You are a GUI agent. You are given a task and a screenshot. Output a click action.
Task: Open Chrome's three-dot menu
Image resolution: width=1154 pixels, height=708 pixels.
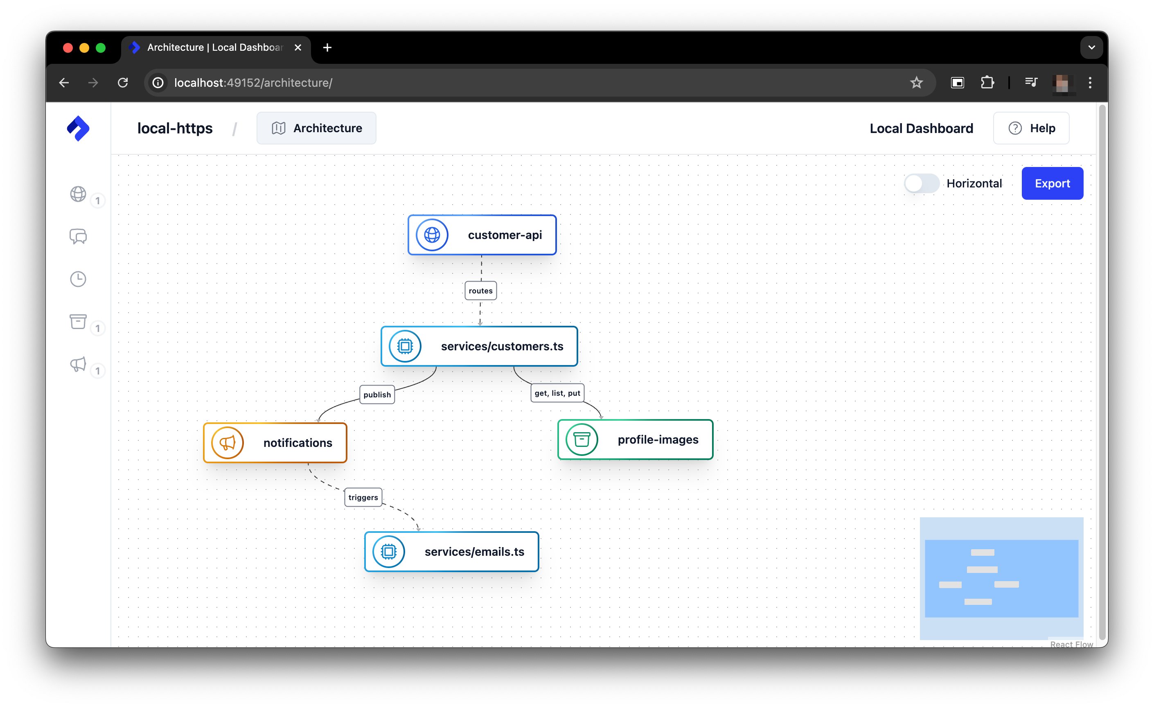(x=1090, y=82)
